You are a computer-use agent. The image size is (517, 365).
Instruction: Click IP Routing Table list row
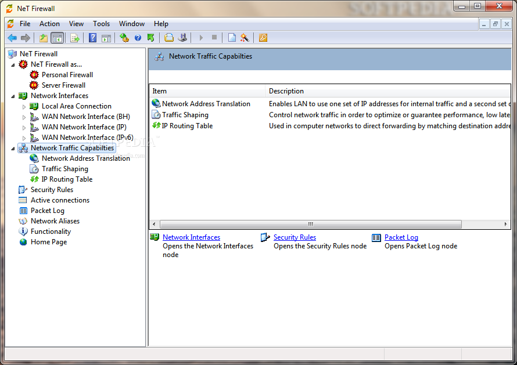tap(330, 126)
